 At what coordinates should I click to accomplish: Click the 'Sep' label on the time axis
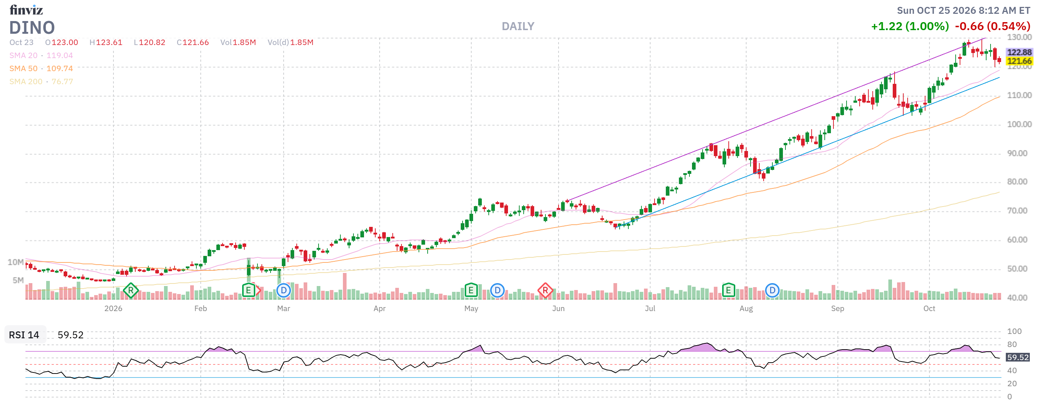pyautogui.click(x=838, y=309)
